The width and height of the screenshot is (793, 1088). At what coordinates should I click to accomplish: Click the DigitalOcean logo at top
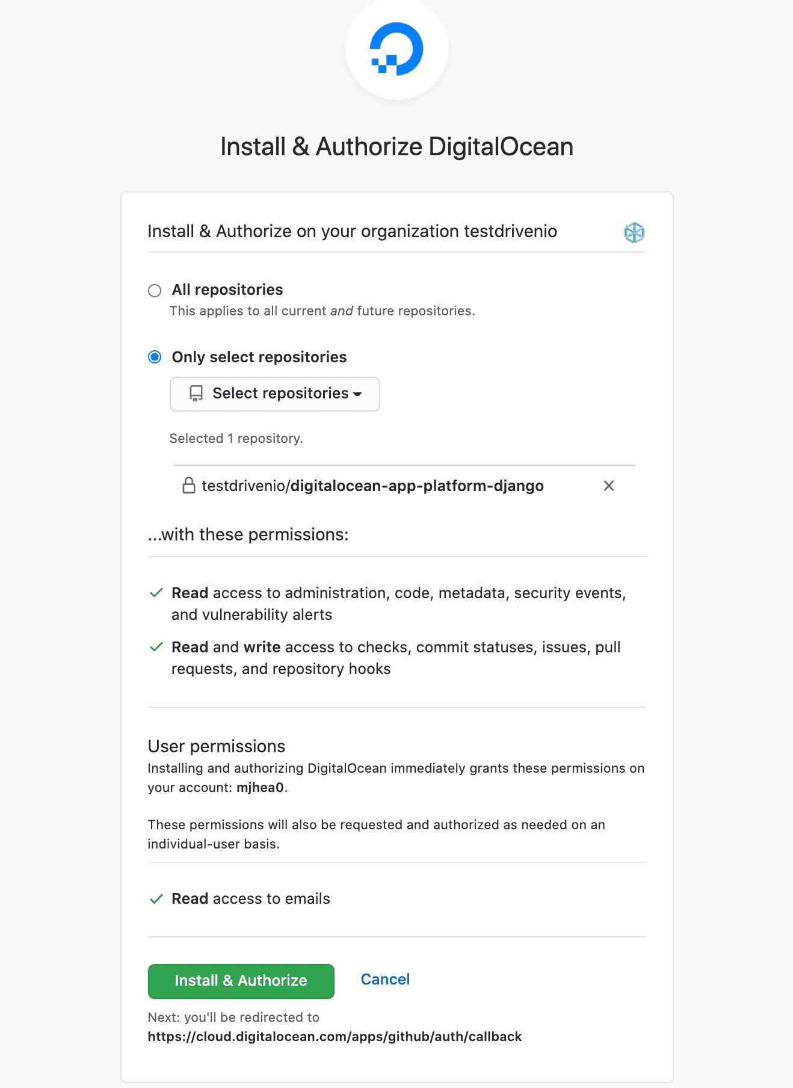(396, 49)
